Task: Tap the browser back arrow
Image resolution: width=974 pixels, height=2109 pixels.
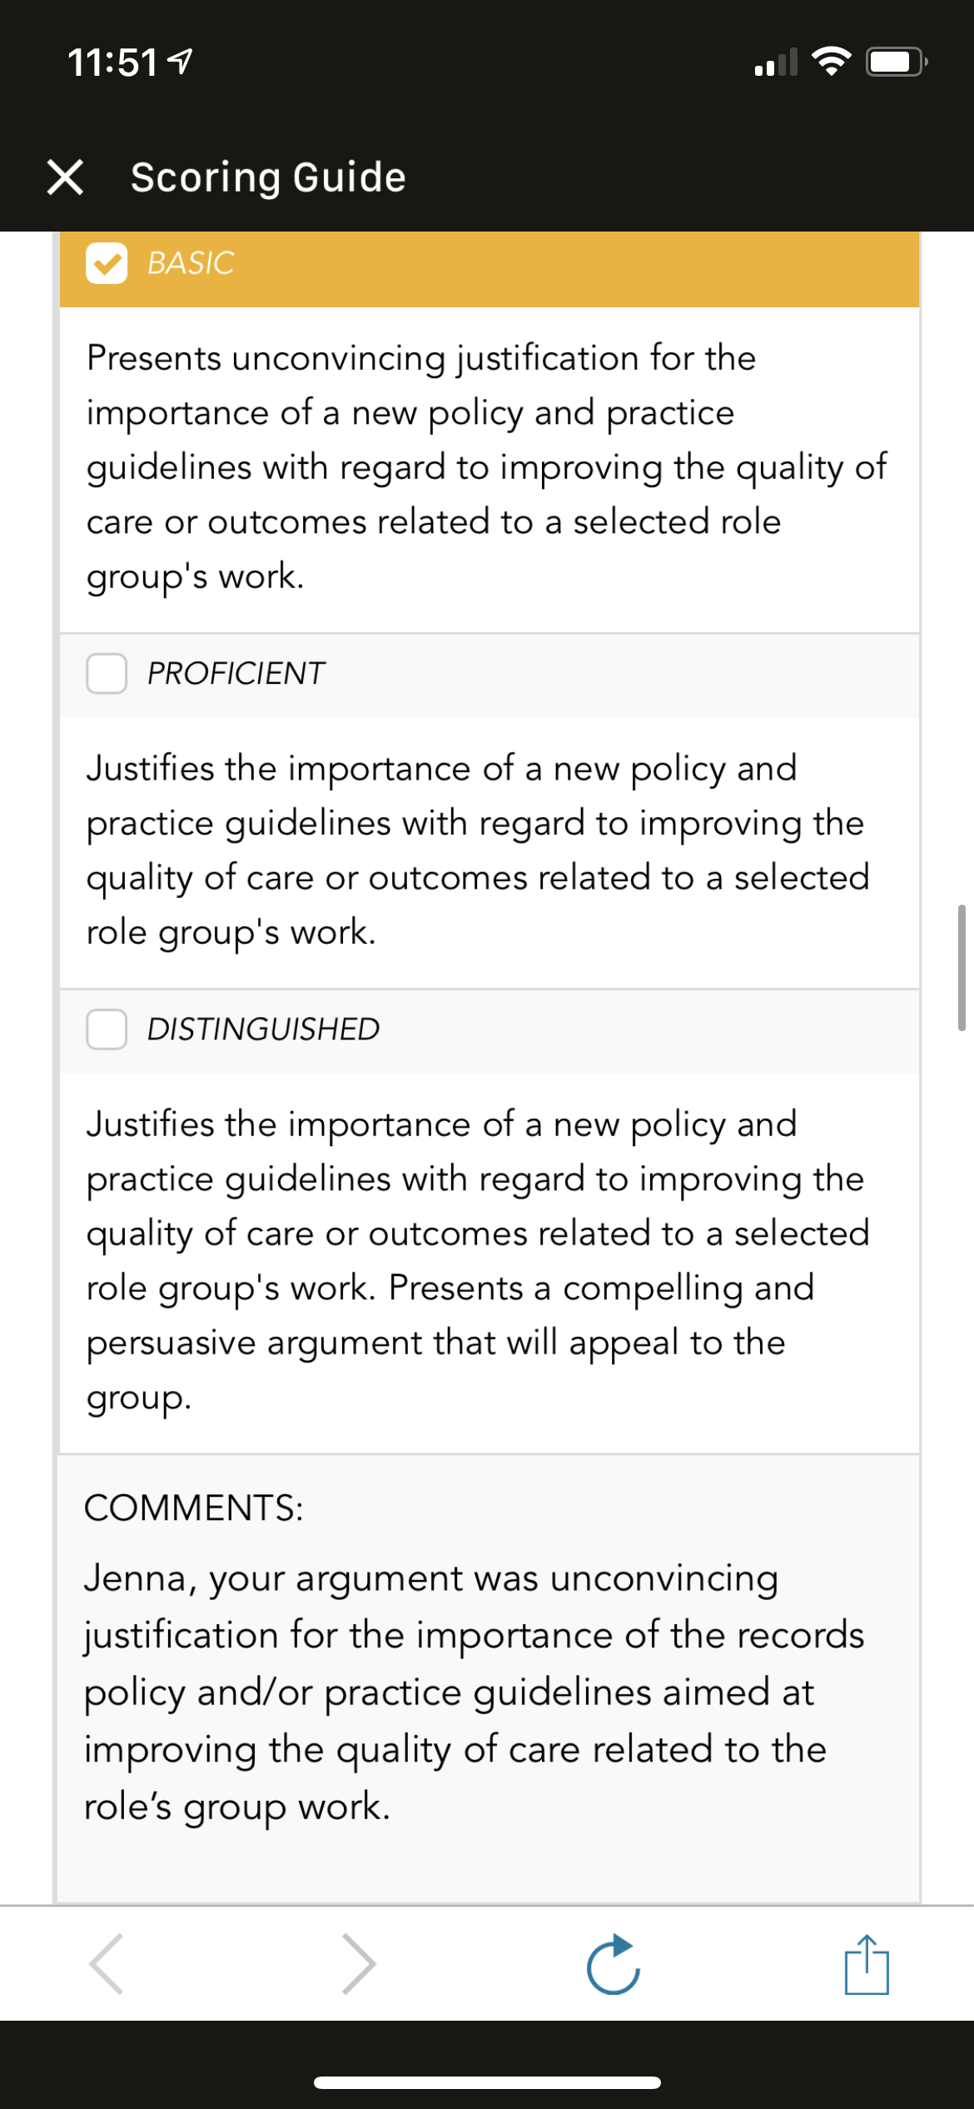Action: coord(107,1963)
